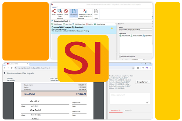Viewport: 182px width, 121px height.
Task: Click Mass Update in documents toolbar
Action: click(99, 24)
